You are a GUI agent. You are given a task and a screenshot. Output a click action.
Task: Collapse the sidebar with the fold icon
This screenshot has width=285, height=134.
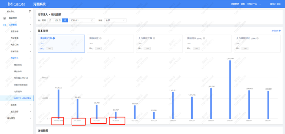pyautogui.click(x=30, y=11)
